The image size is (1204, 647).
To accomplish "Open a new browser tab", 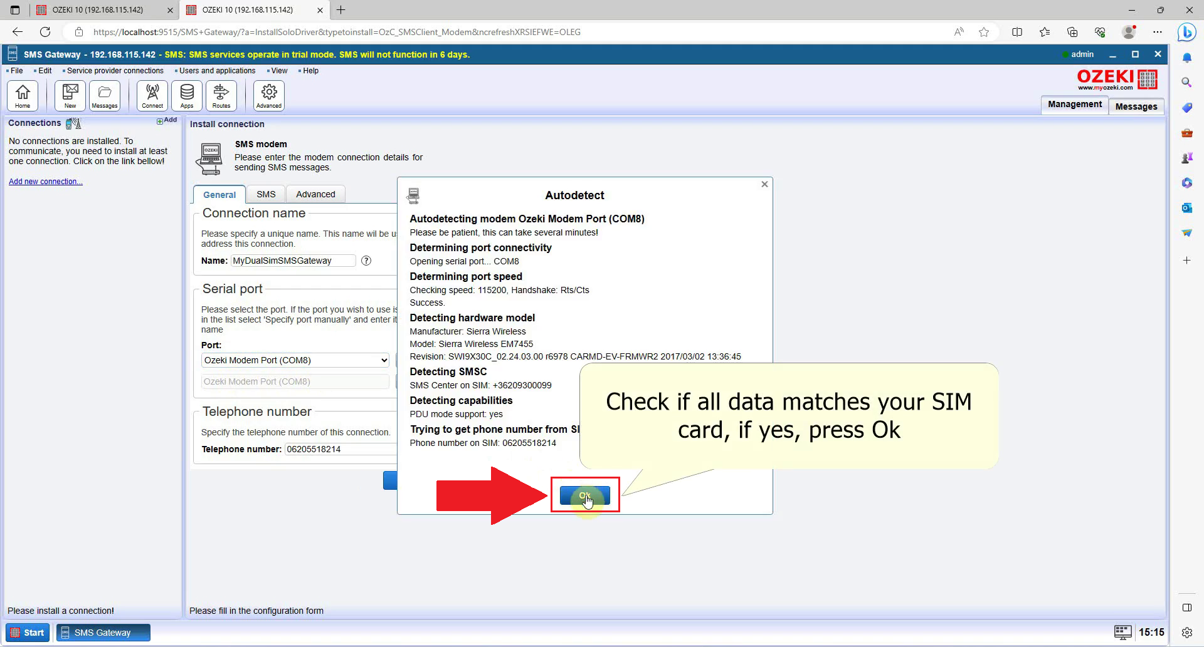I will click(341, 10).
